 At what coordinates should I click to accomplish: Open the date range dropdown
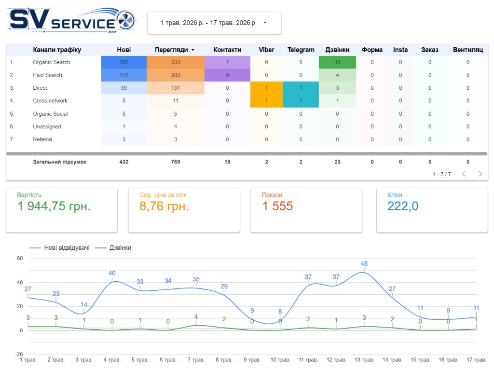[x=214, y=23]
